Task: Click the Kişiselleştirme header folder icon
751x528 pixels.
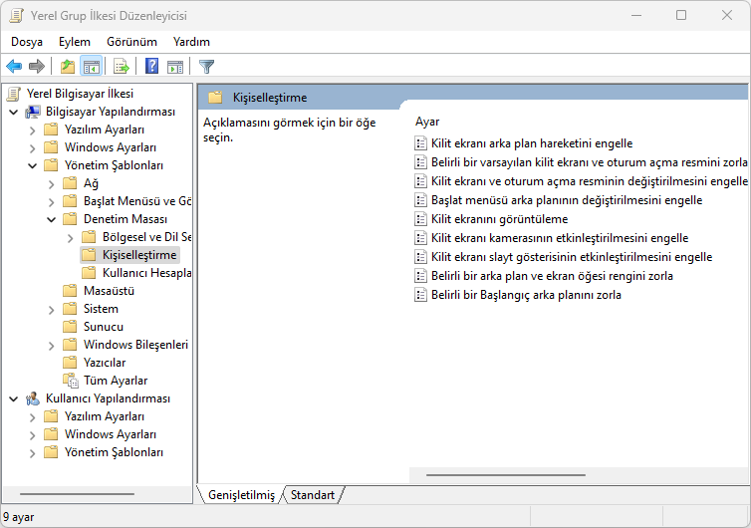Action: pyautogui.click(x=215, y=98)
